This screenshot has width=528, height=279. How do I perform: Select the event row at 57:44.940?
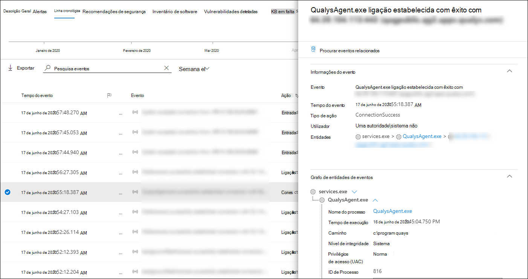(x=149, y=153)
